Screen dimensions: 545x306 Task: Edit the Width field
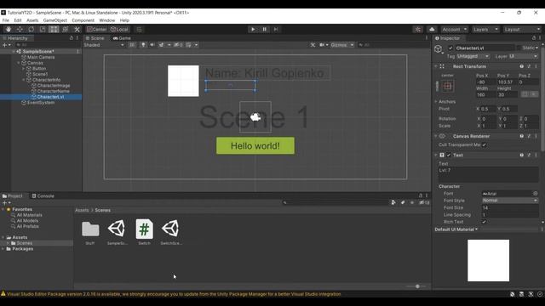pos(485,94)
